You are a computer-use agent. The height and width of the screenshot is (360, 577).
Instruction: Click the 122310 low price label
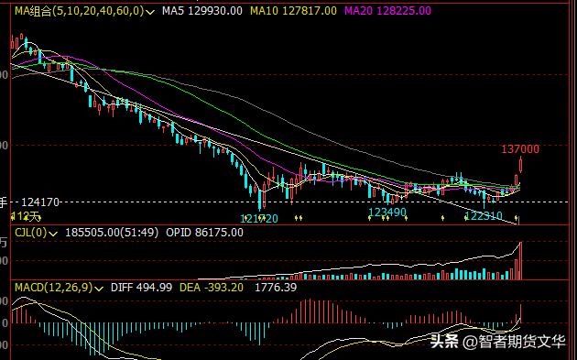point(484,215)
